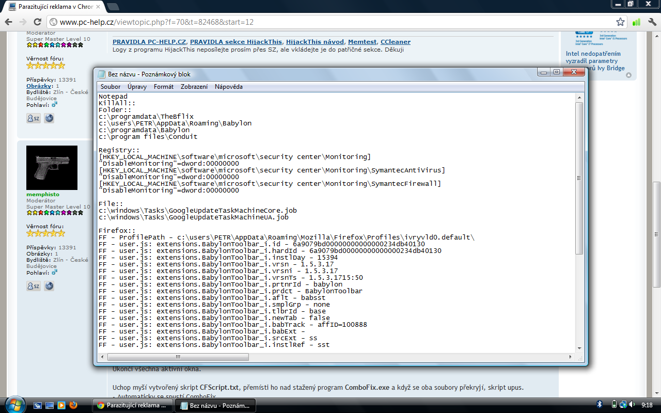The width and height of the screenshot is (661, 413).
Task: Click the c:\programdata\TheBflix line
Action: [146, 117]
